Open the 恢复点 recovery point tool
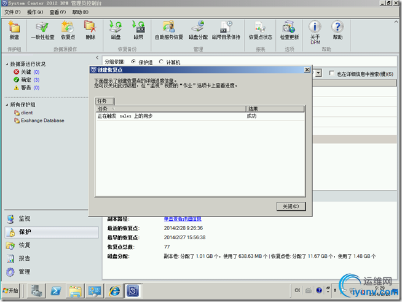402x302 pixels. coord(68,30)
